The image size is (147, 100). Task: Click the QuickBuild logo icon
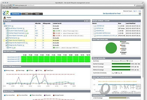[x=6, y=13]
